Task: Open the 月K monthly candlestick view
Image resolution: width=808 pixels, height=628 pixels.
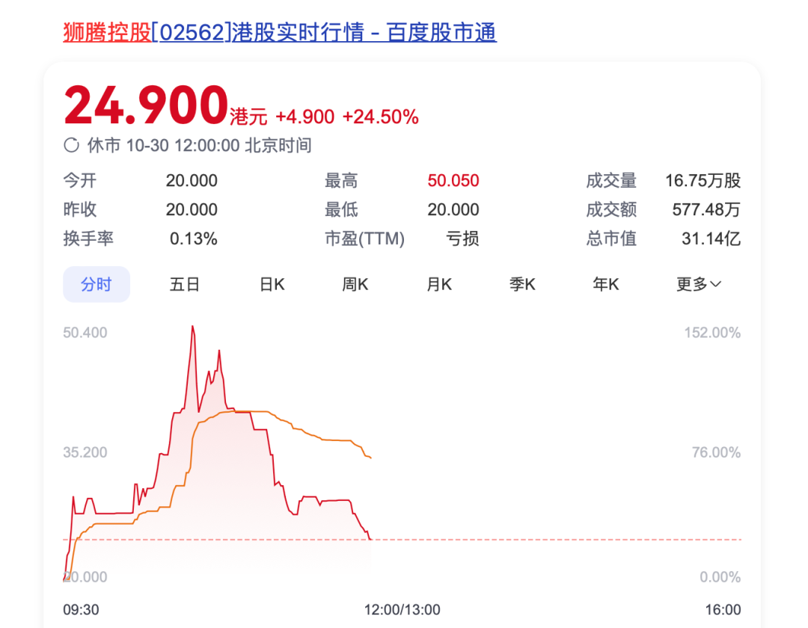Action: [x=438, y=284]
